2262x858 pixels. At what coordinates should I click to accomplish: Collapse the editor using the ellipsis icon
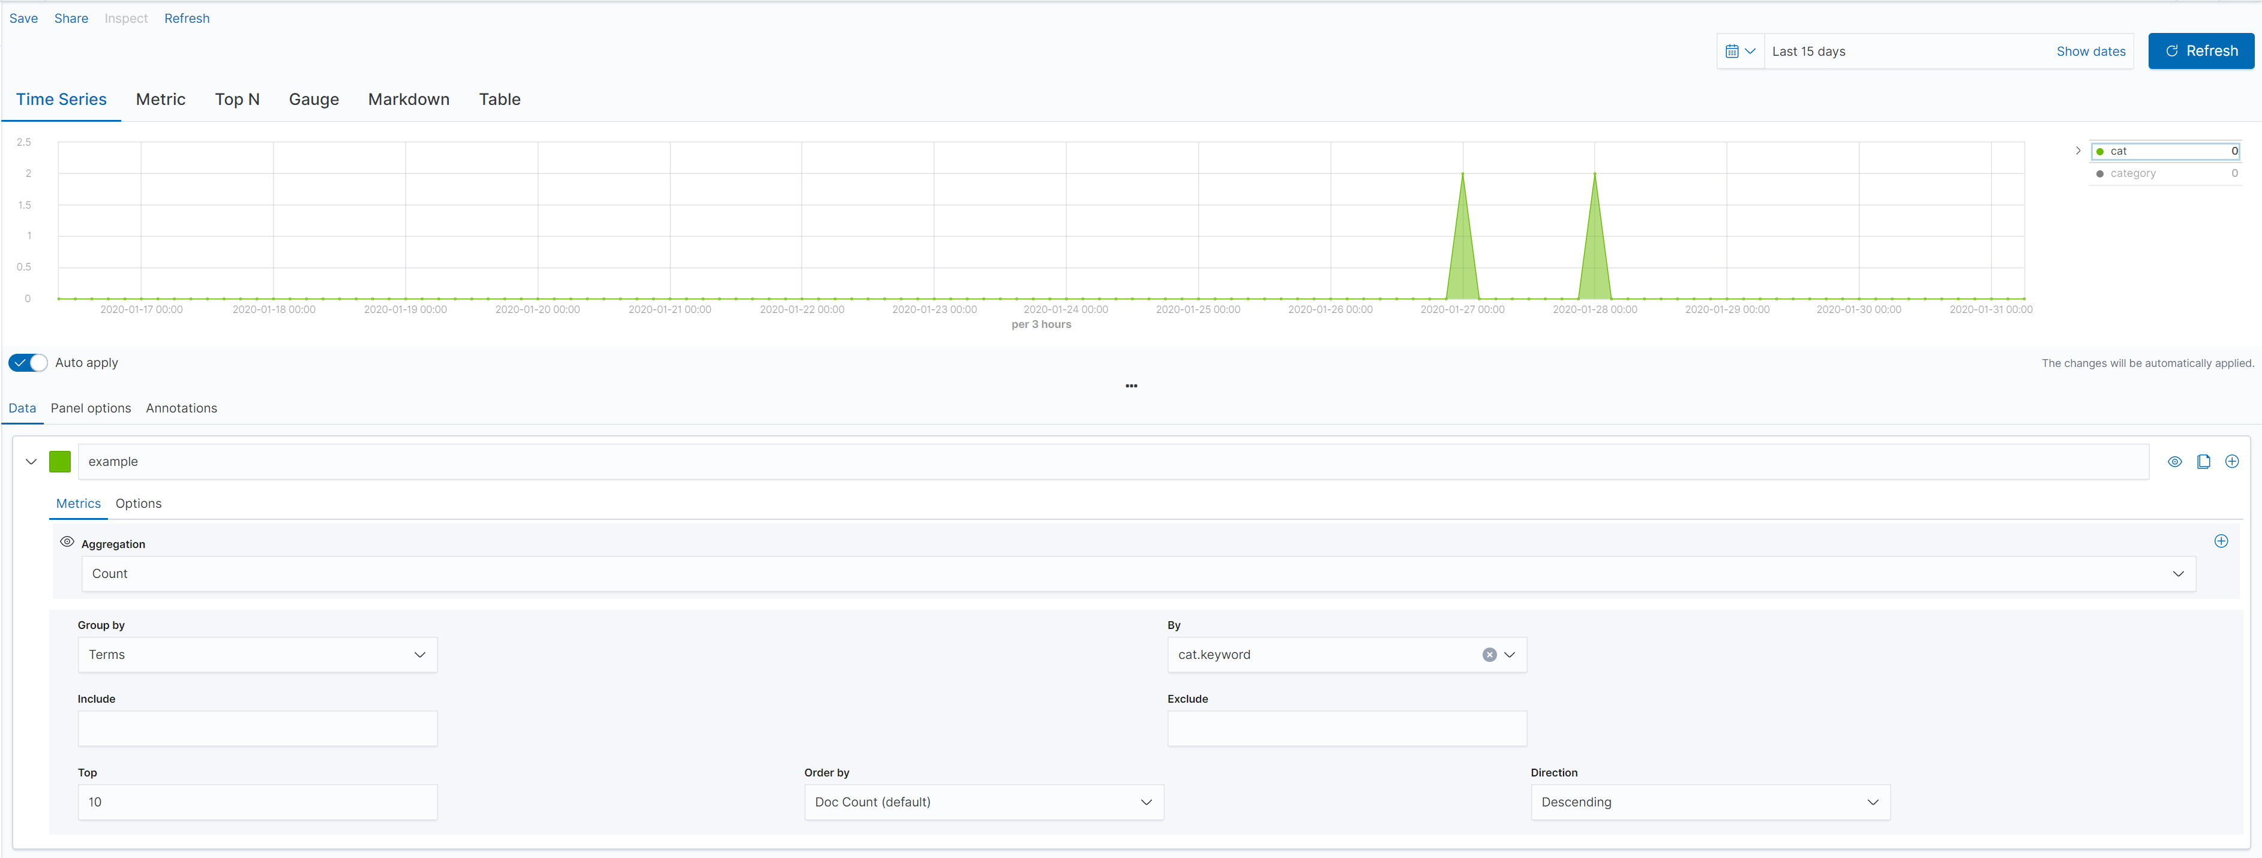click(x=1131, y=386)
